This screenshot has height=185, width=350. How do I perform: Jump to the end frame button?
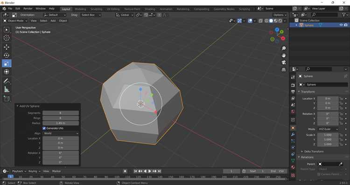click(160, 171)
